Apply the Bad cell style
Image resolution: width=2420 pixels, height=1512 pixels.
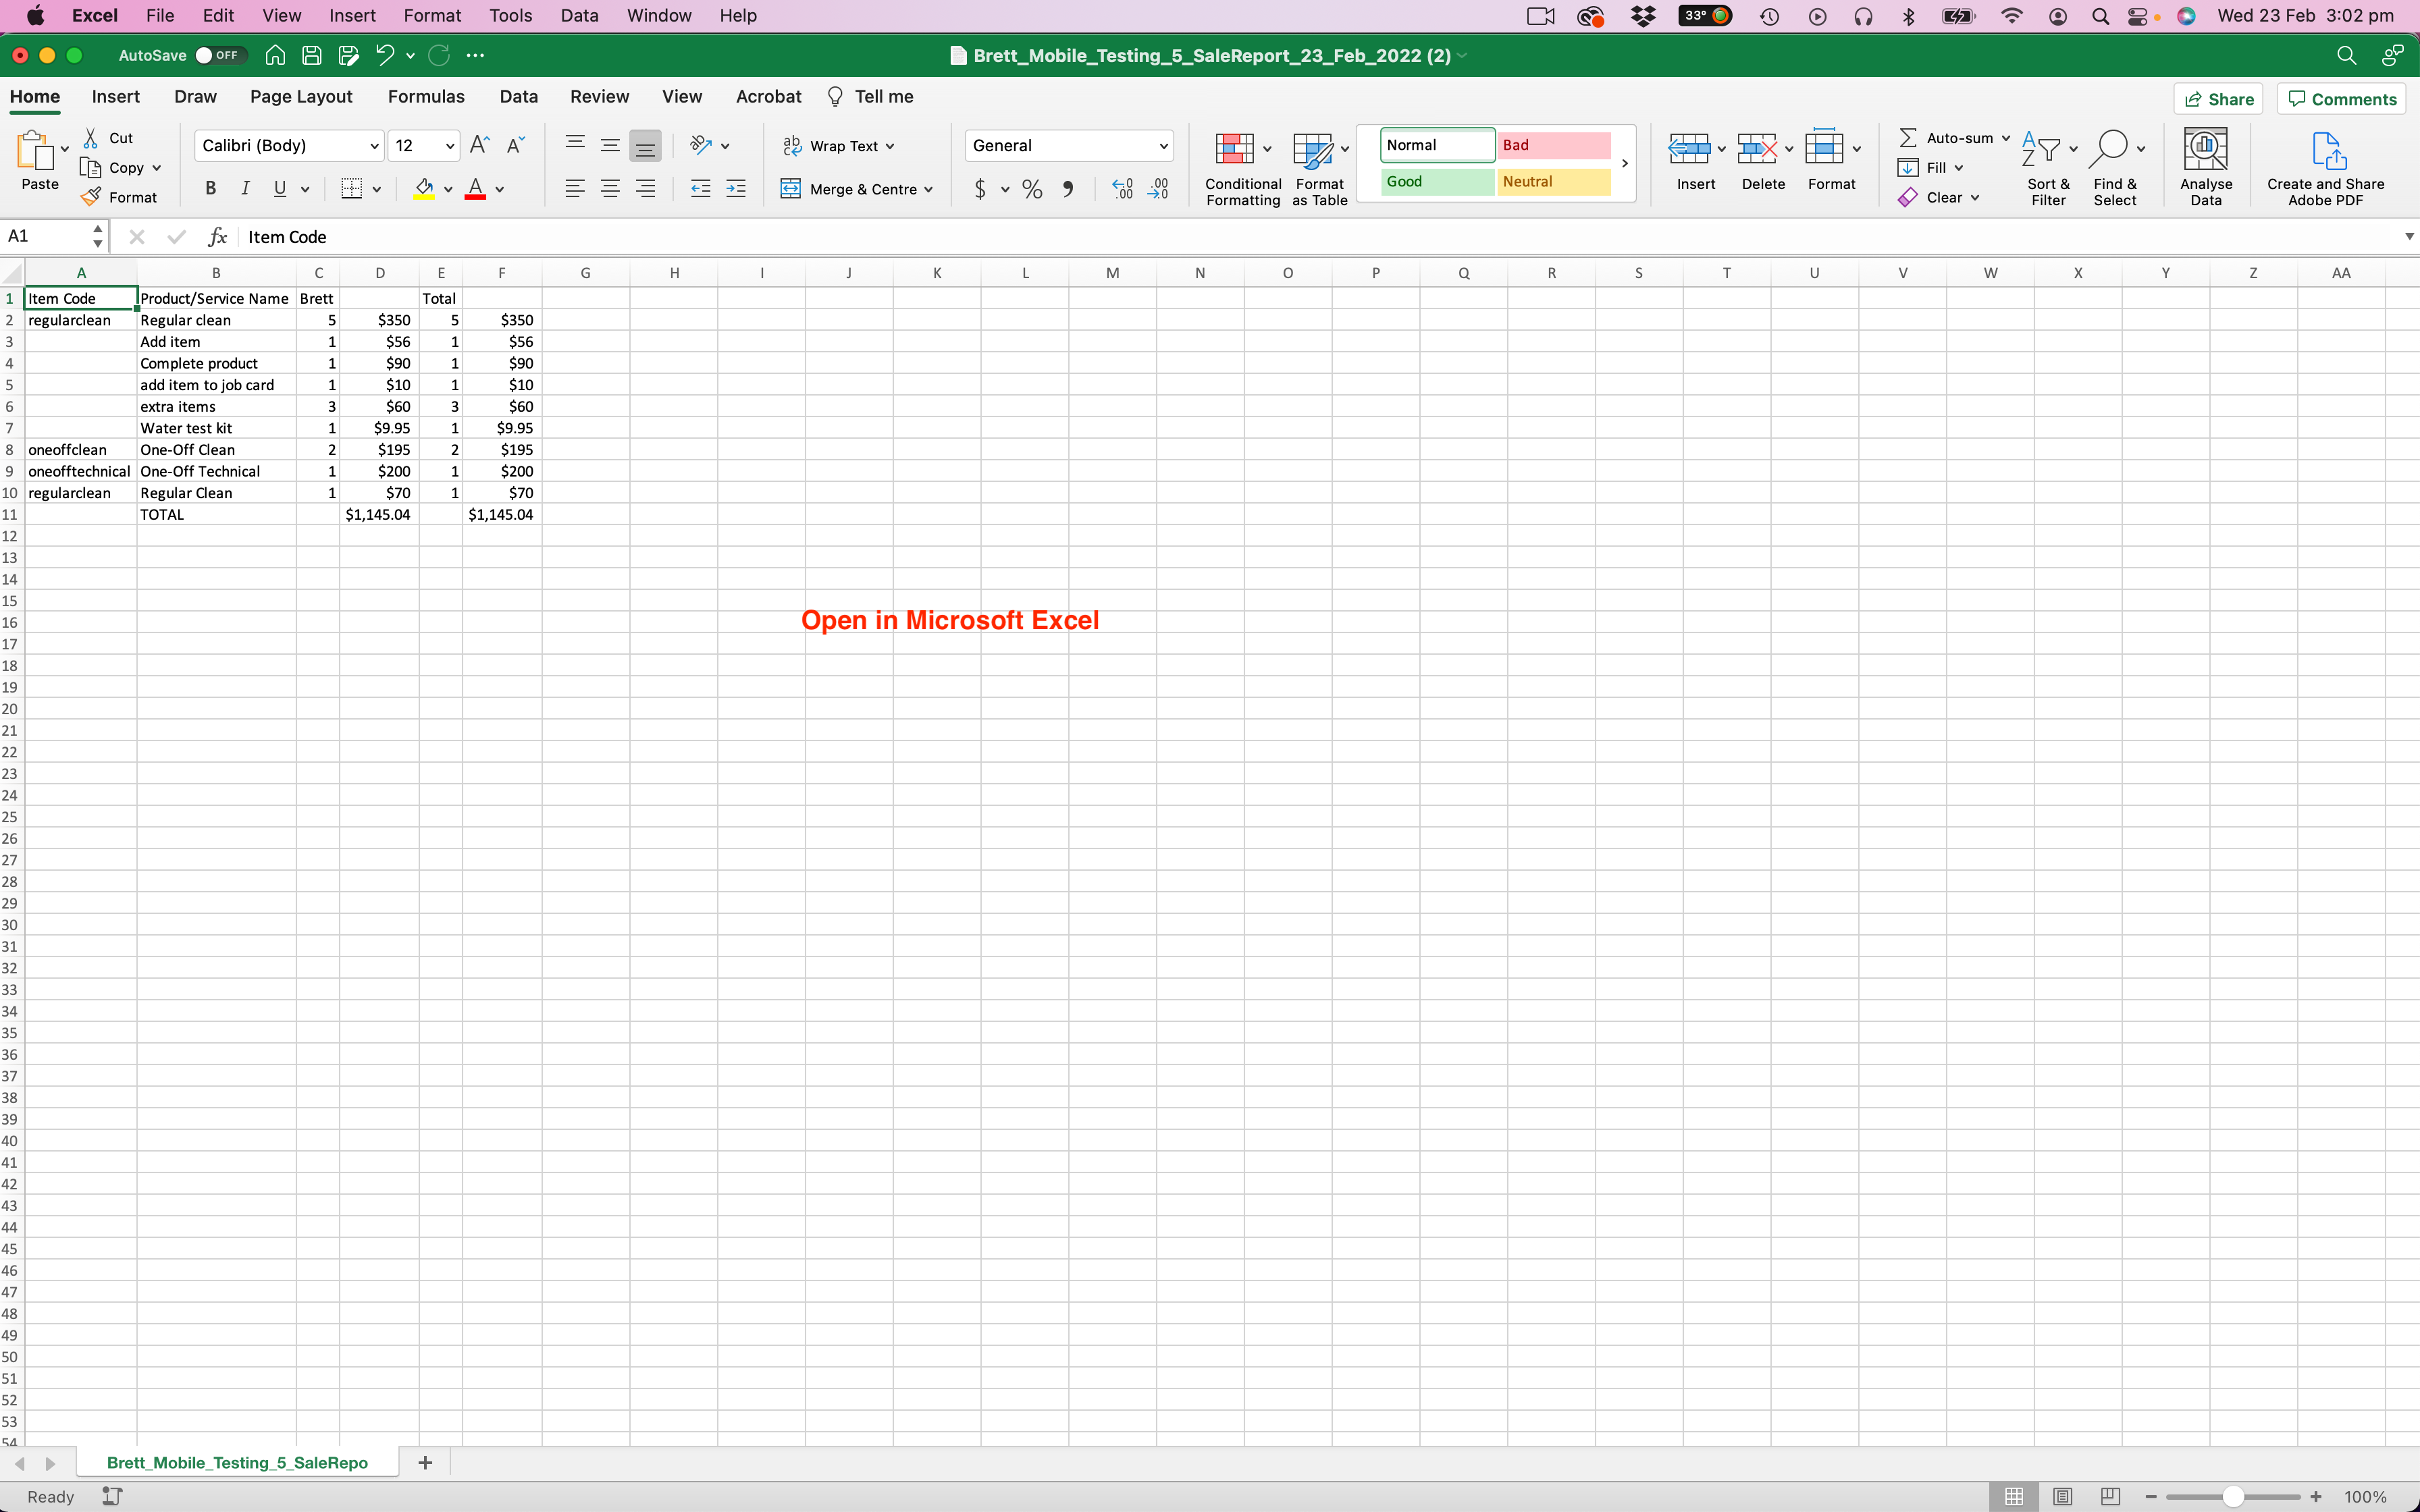coord(1554,145)
